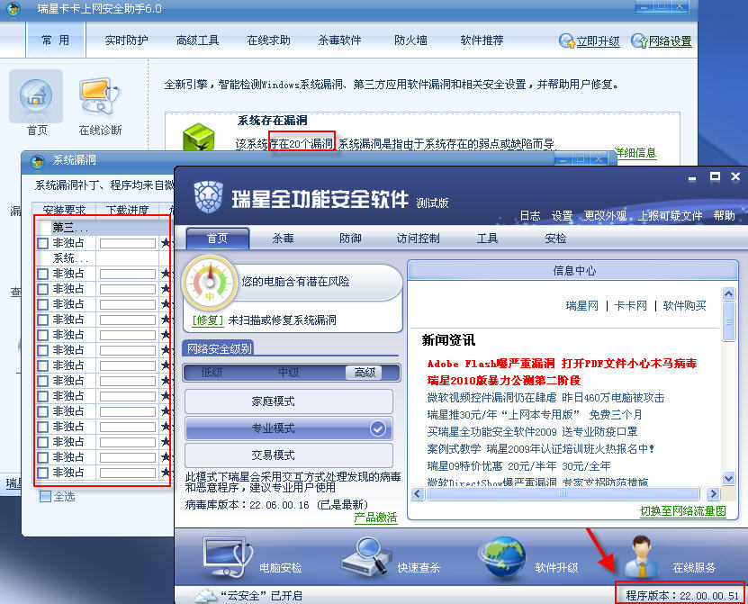
Task: Click the 立即升级 upgrade icon
Action: (x=567, y=41)
